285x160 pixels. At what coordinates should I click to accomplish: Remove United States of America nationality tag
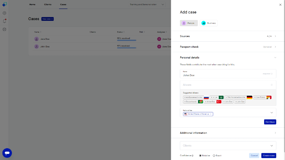coord(211,114)
